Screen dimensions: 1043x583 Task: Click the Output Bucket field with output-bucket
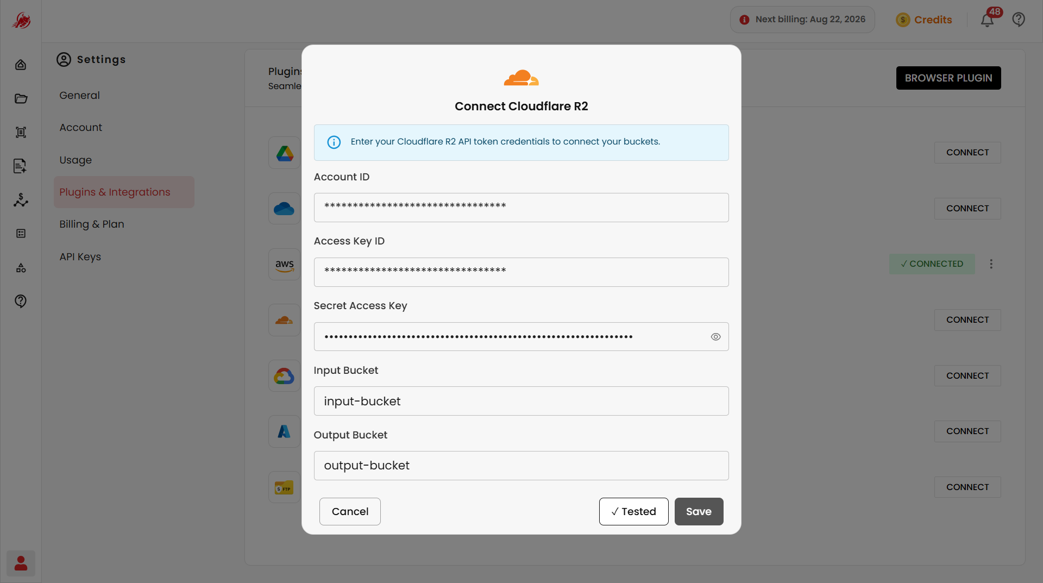tap(521, 466)
